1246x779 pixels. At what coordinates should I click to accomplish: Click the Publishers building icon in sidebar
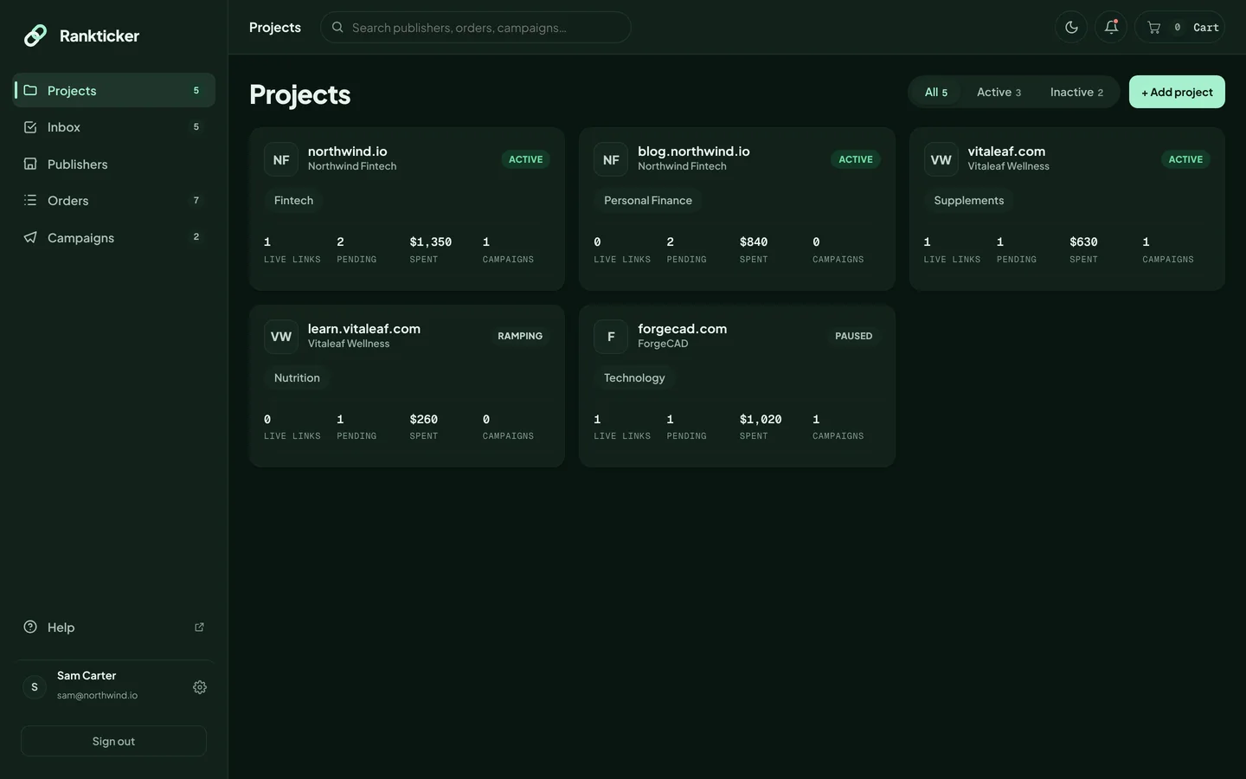tap(30, 164)
